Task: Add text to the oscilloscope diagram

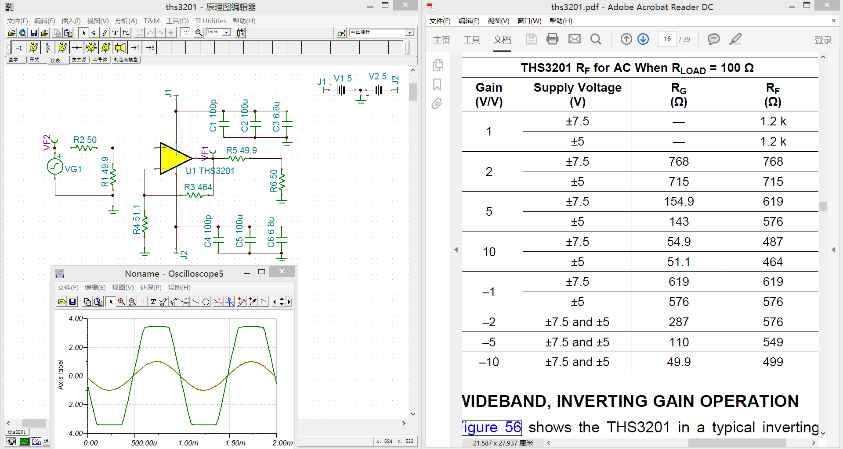Action: click(153, 302)
